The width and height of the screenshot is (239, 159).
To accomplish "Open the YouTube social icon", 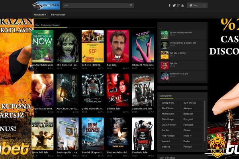I will pos(182,6).
